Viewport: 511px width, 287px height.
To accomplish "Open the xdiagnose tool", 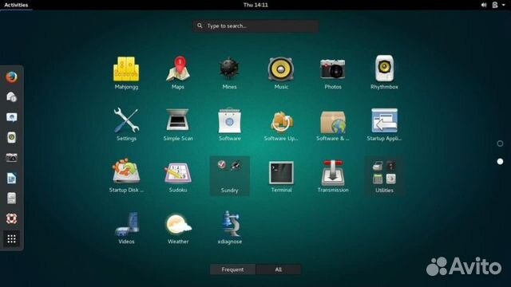I will coord(229,227).
